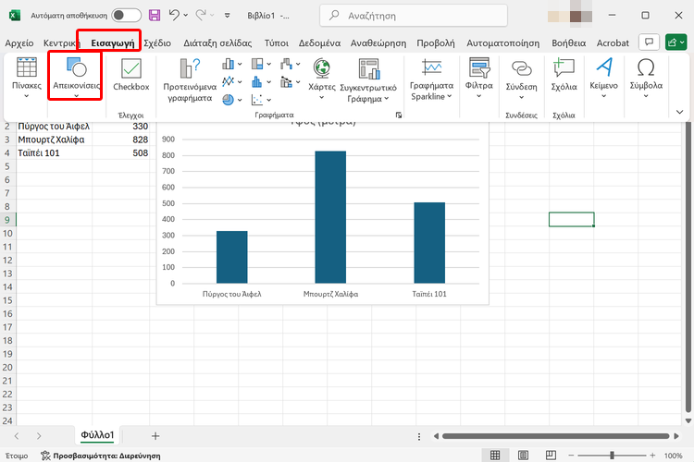Insert a combo chart

[286, 82]
